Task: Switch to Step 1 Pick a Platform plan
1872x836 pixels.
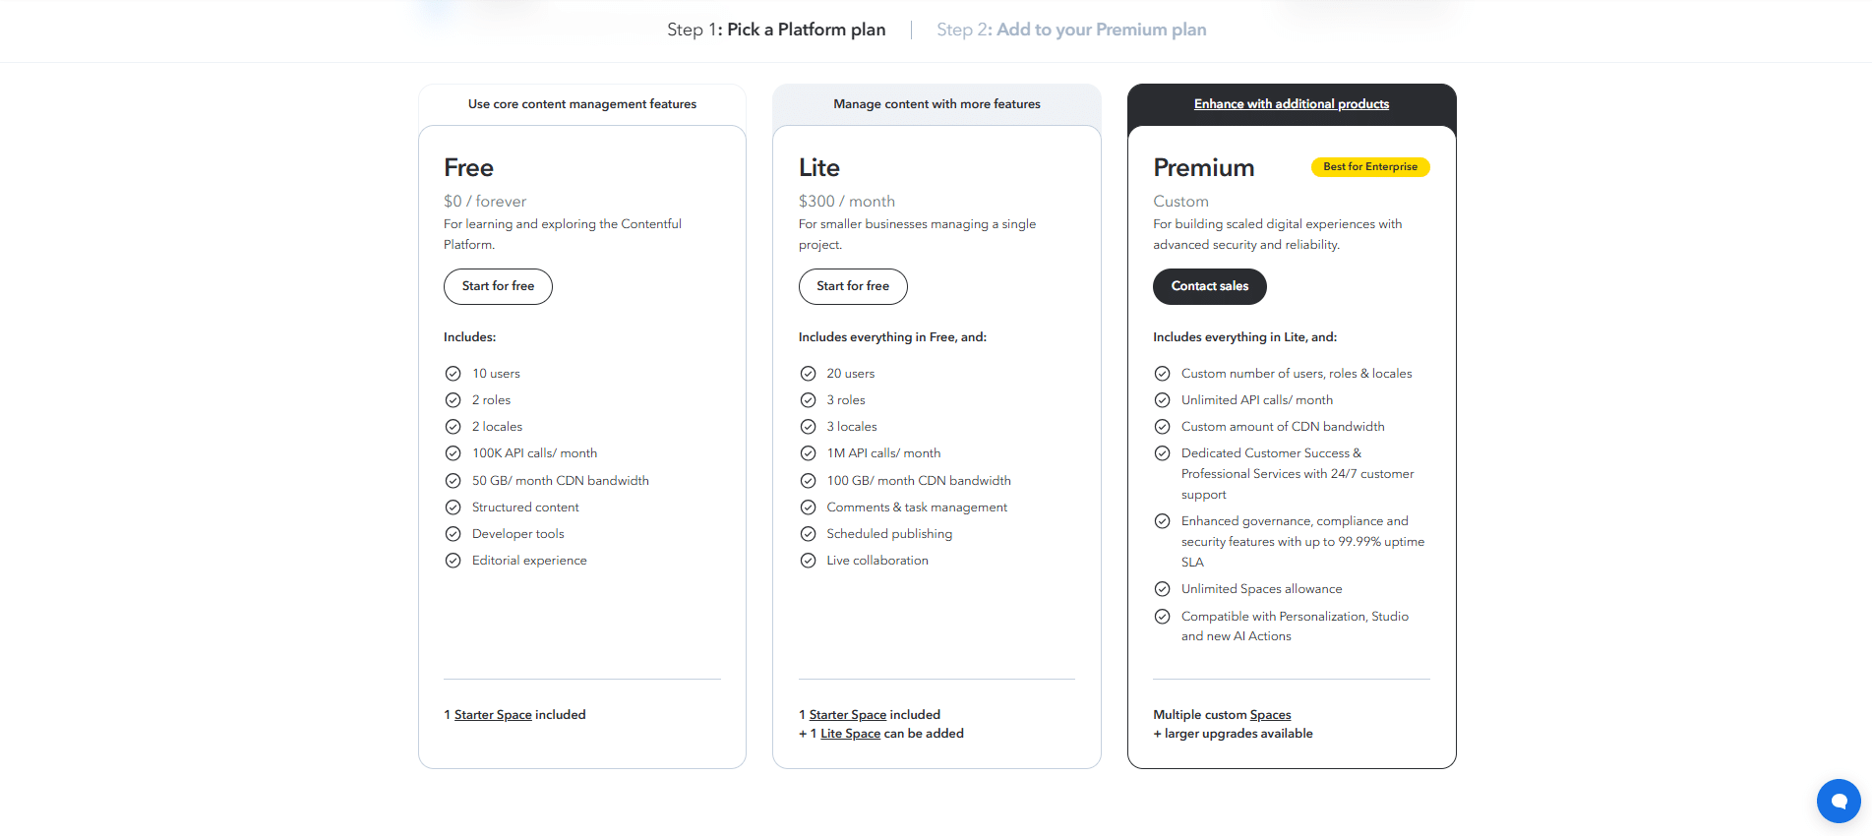Action: pyautogui.click(x=776, y=30)
